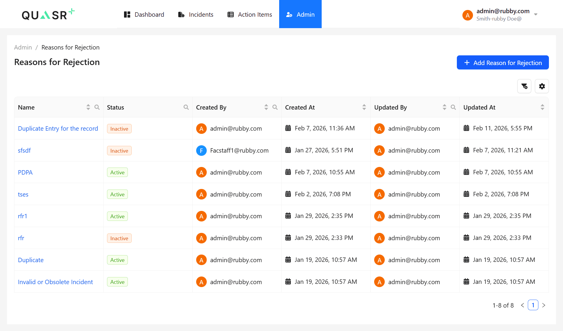Screen dimensions: 563x331
Task: Toggle the Active status badge for PDPA
Action: click(x=117, y=172)
